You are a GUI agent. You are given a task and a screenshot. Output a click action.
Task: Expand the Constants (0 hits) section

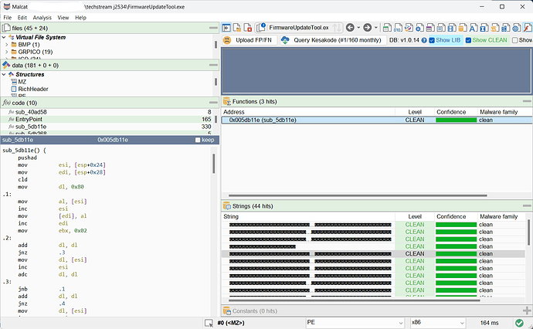[527, 310]
